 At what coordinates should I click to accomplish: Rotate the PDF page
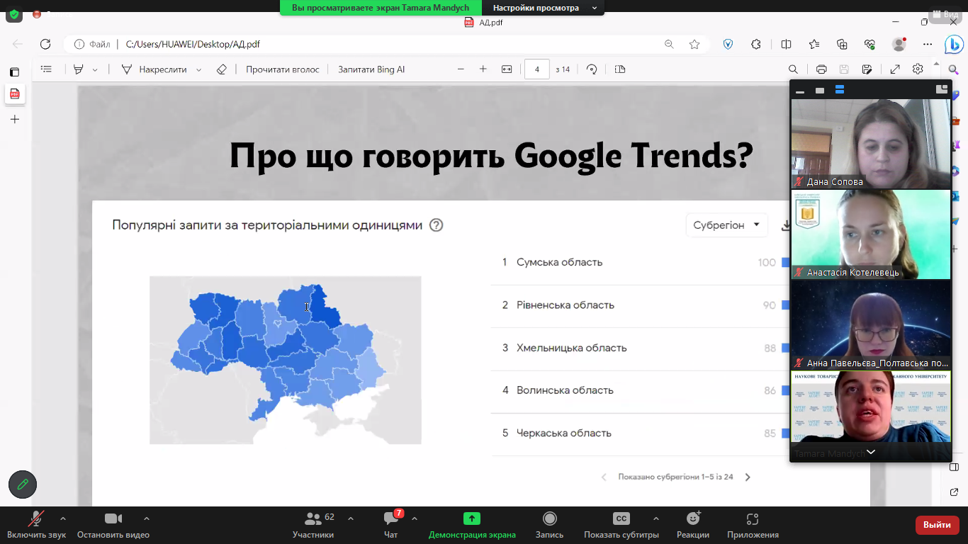[x=592, y=69]
